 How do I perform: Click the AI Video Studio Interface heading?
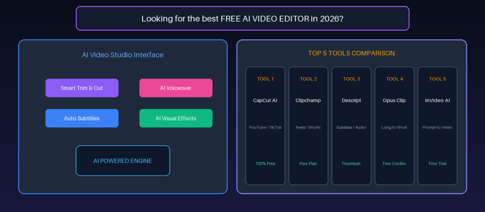(123, 55)
